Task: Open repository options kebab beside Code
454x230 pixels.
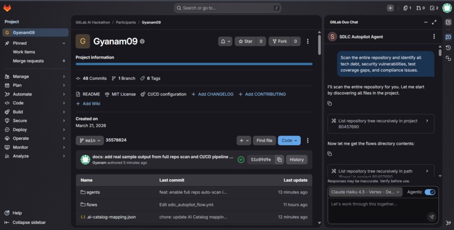Action: coord(308,141)
